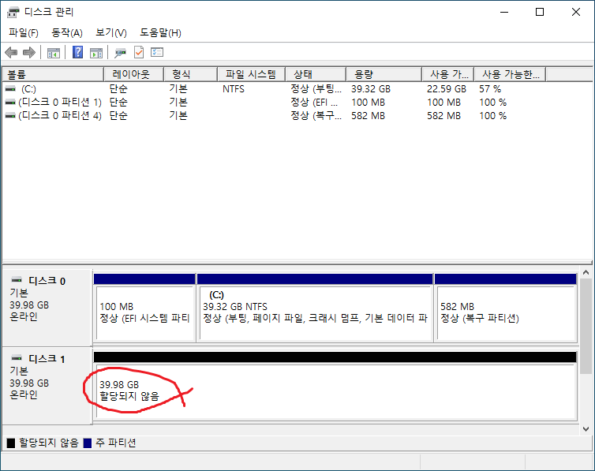The image size is (595, 471).
Task: Maximize the Disk Management window
Action: tap(540, 12)
